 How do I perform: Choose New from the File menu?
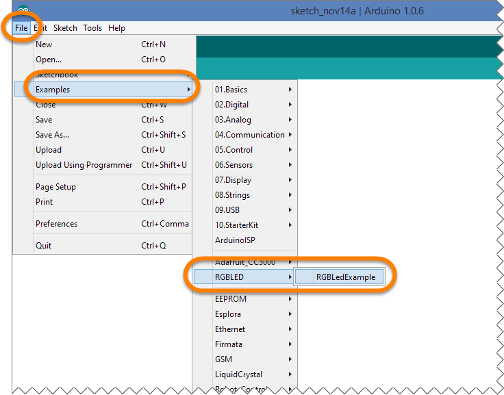[x=103, y=44]
